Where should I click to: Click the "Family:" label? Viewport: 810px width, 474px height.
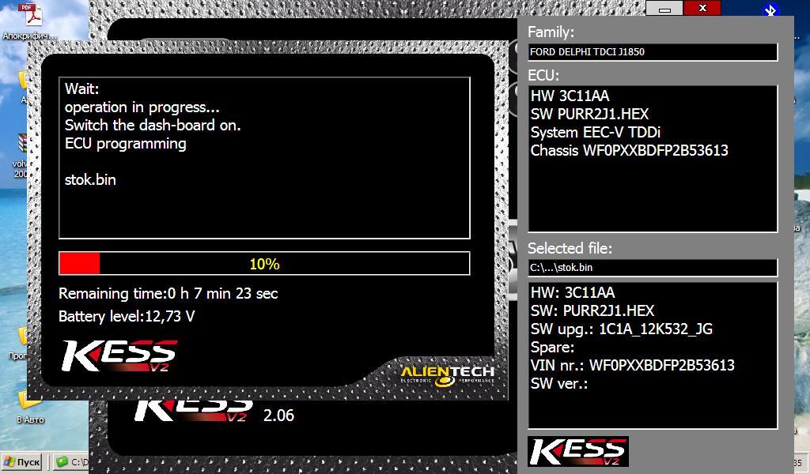pos(551,32)
